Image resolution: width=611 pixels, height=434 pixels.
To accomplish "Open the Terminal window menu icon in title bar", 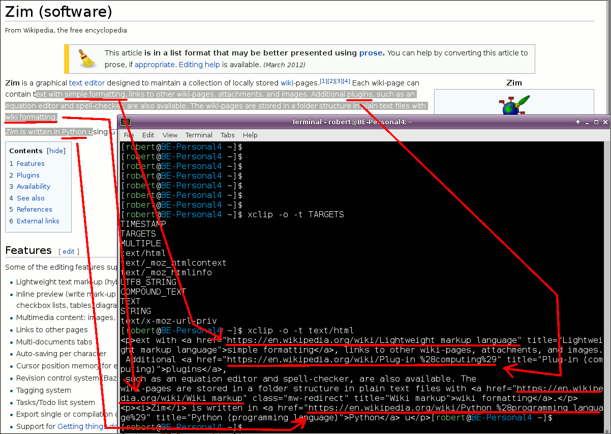I will (126, 122).
